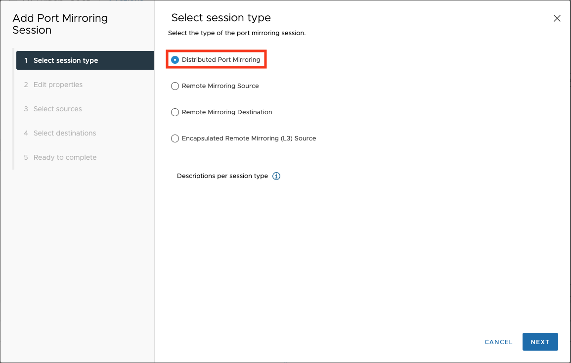Choose the Remote Mirroring Source option
Screen dimensions: 571x363
(x=175, y=86)
